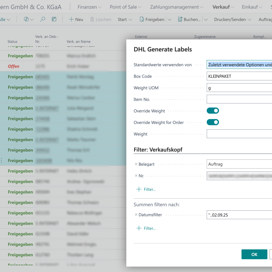Open the row options three-dot menu
Viewport: 272px width, 272px height.
(x=2, y=160)
